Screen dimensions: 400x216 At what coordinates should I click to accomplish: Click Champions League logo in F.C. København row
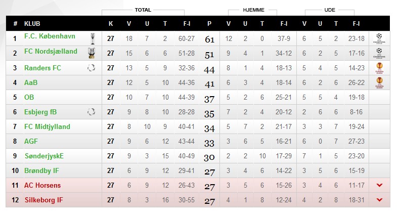click(379, 38)
